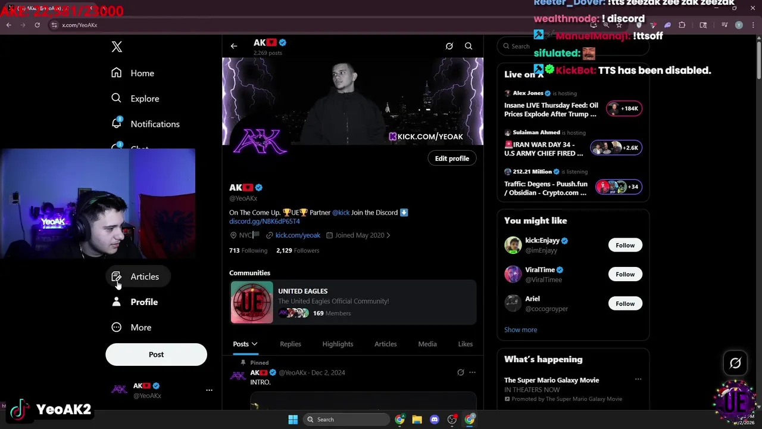Bookmark page with the star icon
The width and height of the screenshot is (762, 429).
(619, 25)
